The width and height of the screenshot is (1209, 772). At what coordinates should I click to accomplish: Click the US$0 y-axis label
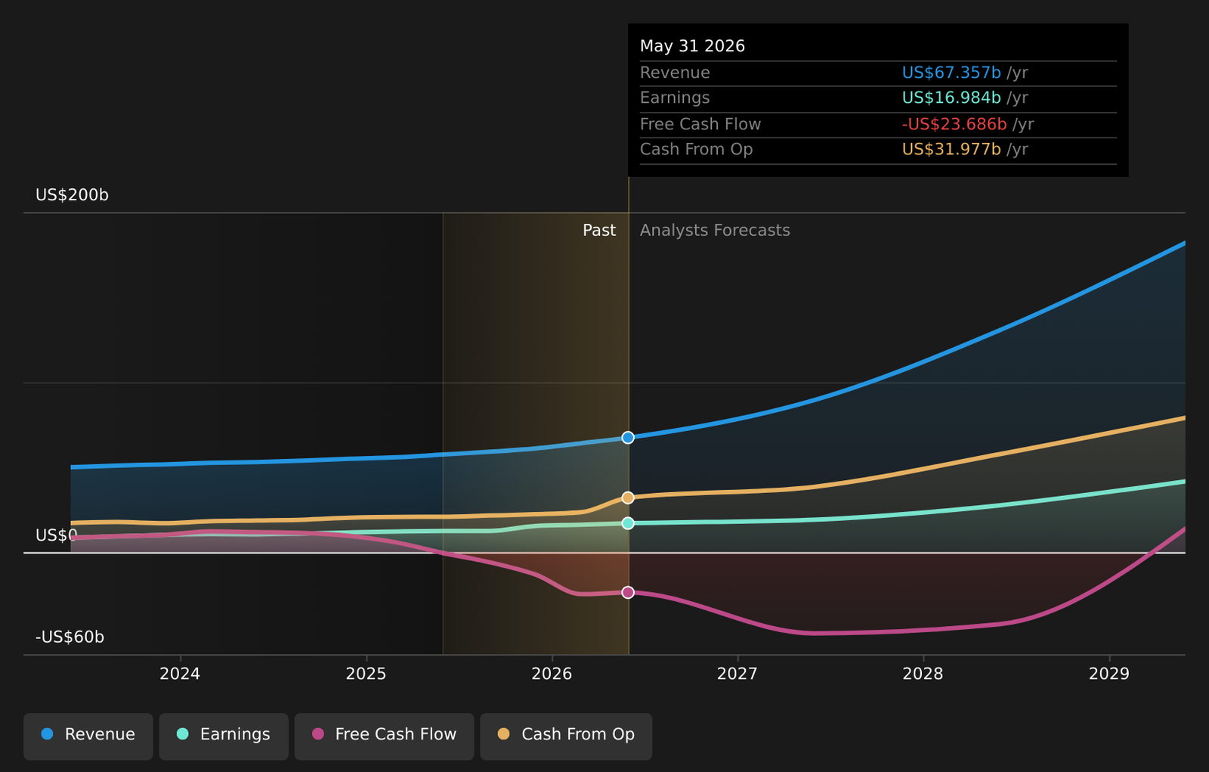click(56, 535)
